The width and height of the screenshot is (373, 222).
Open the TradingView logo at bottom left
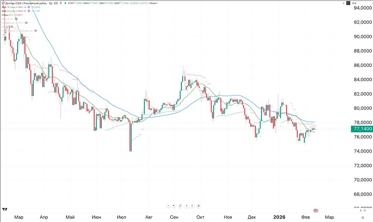pyautogui.click(x=4, y=209)
